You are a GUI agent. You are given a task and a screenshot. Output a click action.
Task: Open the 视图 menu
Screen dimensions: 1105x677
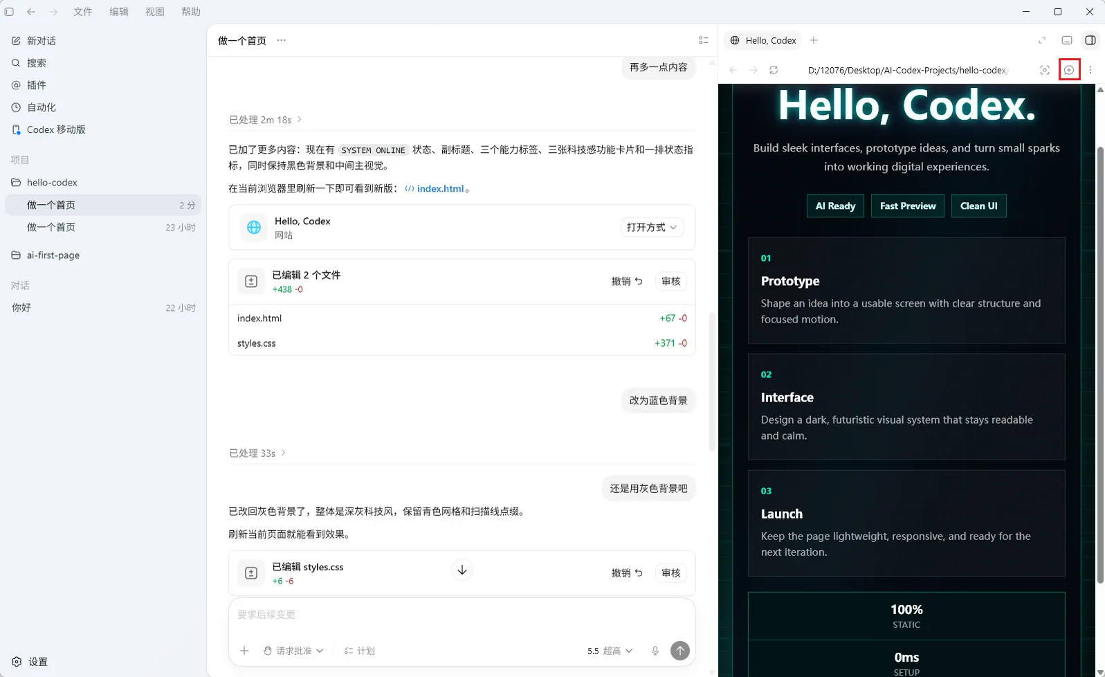pyautogui.click(x=155, y=12)
